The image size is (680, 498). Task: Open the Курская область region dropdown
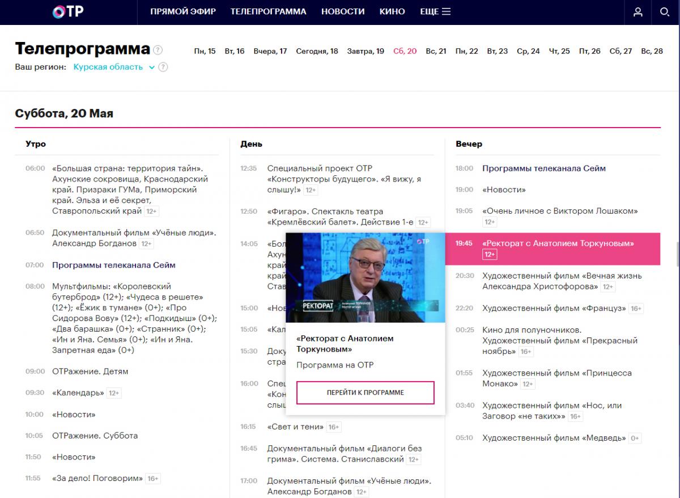pos(114,67)
